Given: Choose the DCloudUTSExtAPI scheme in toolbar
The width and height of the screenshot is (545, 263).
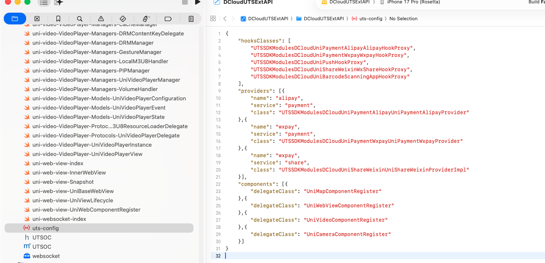Looking at the screenshot, I should click(345, 2).
